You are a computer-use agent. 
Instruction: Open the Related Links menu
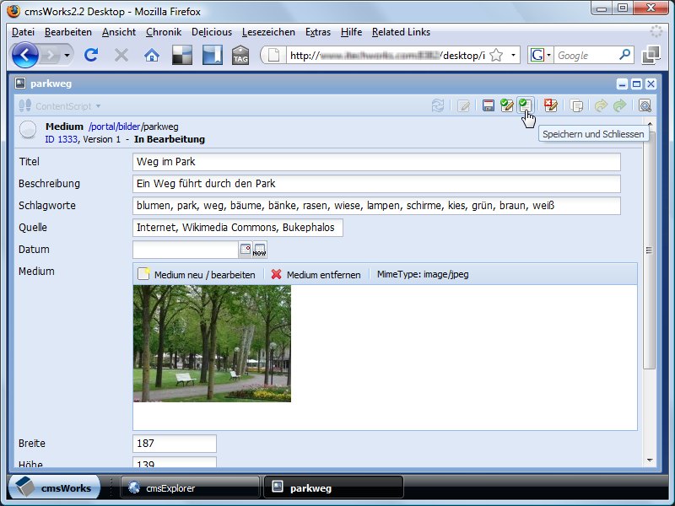[x=402, y=32]
